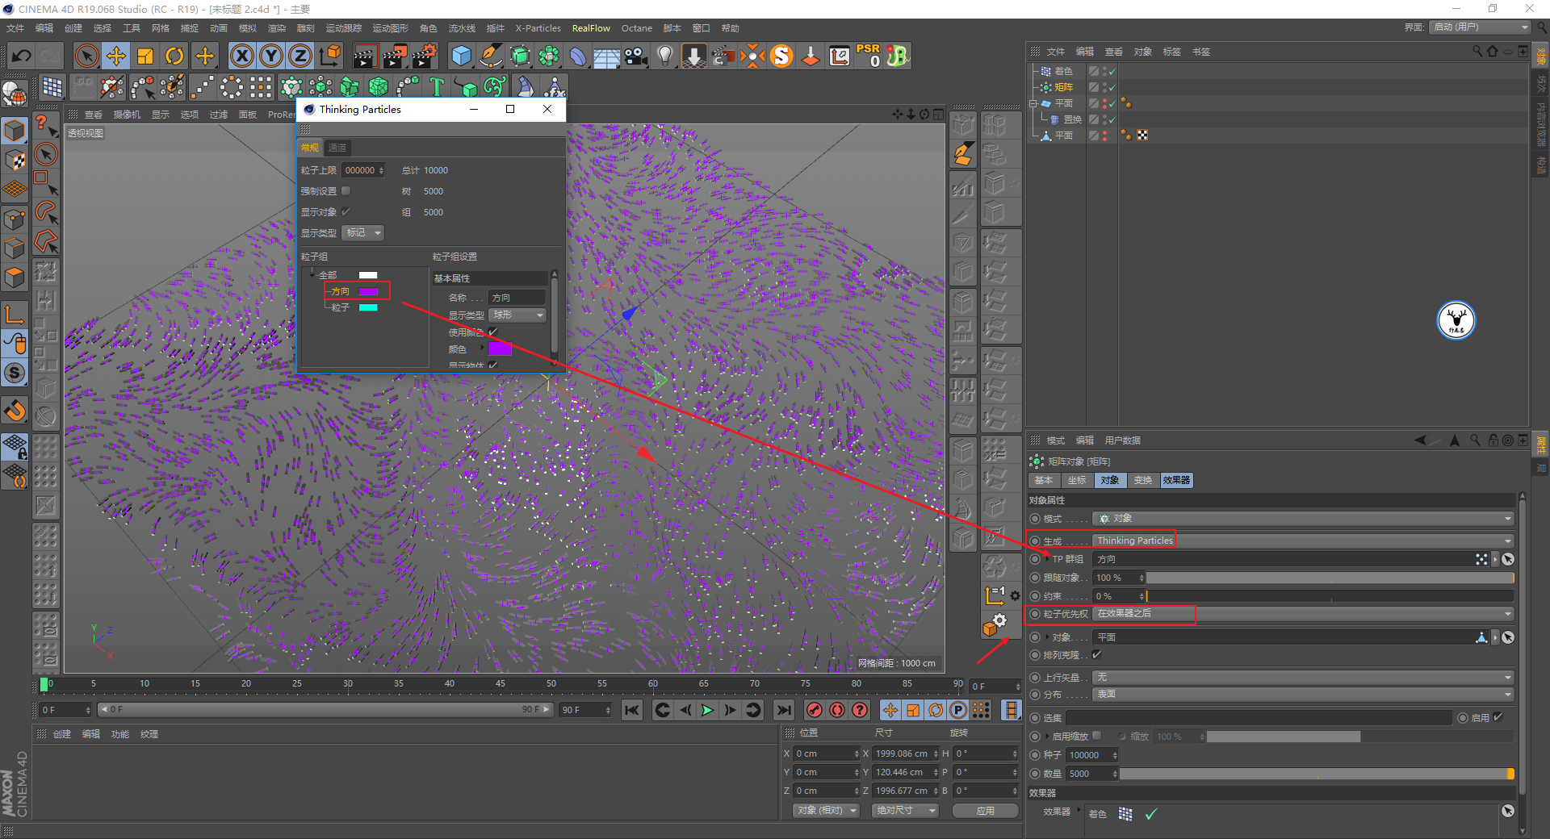This screenshot has width=1550, height=839.
Task: Activate the Rotate tool
Action: [174, 56]
